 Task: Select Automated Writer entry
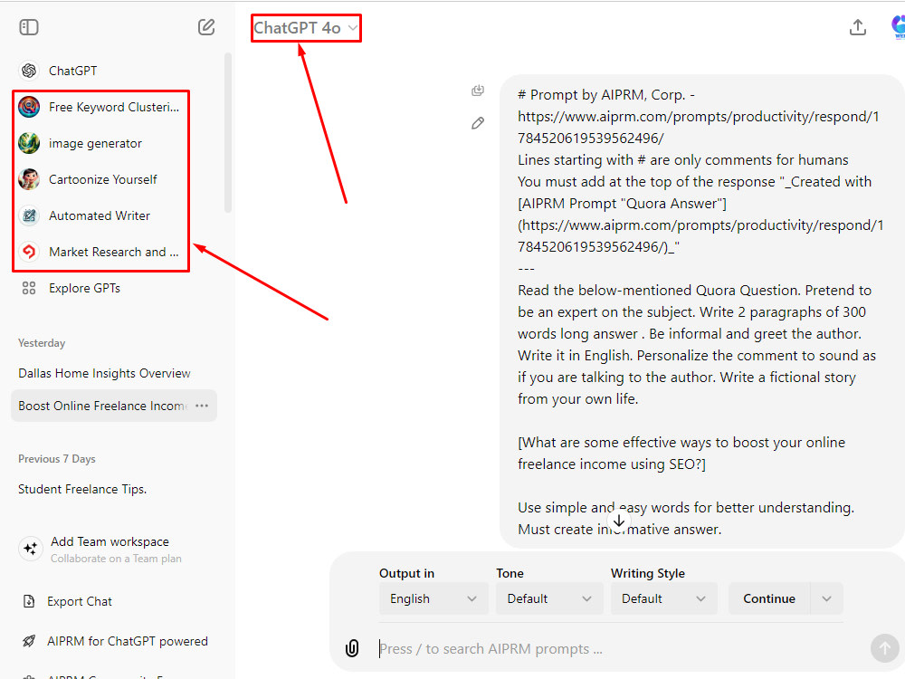(100, 216)
